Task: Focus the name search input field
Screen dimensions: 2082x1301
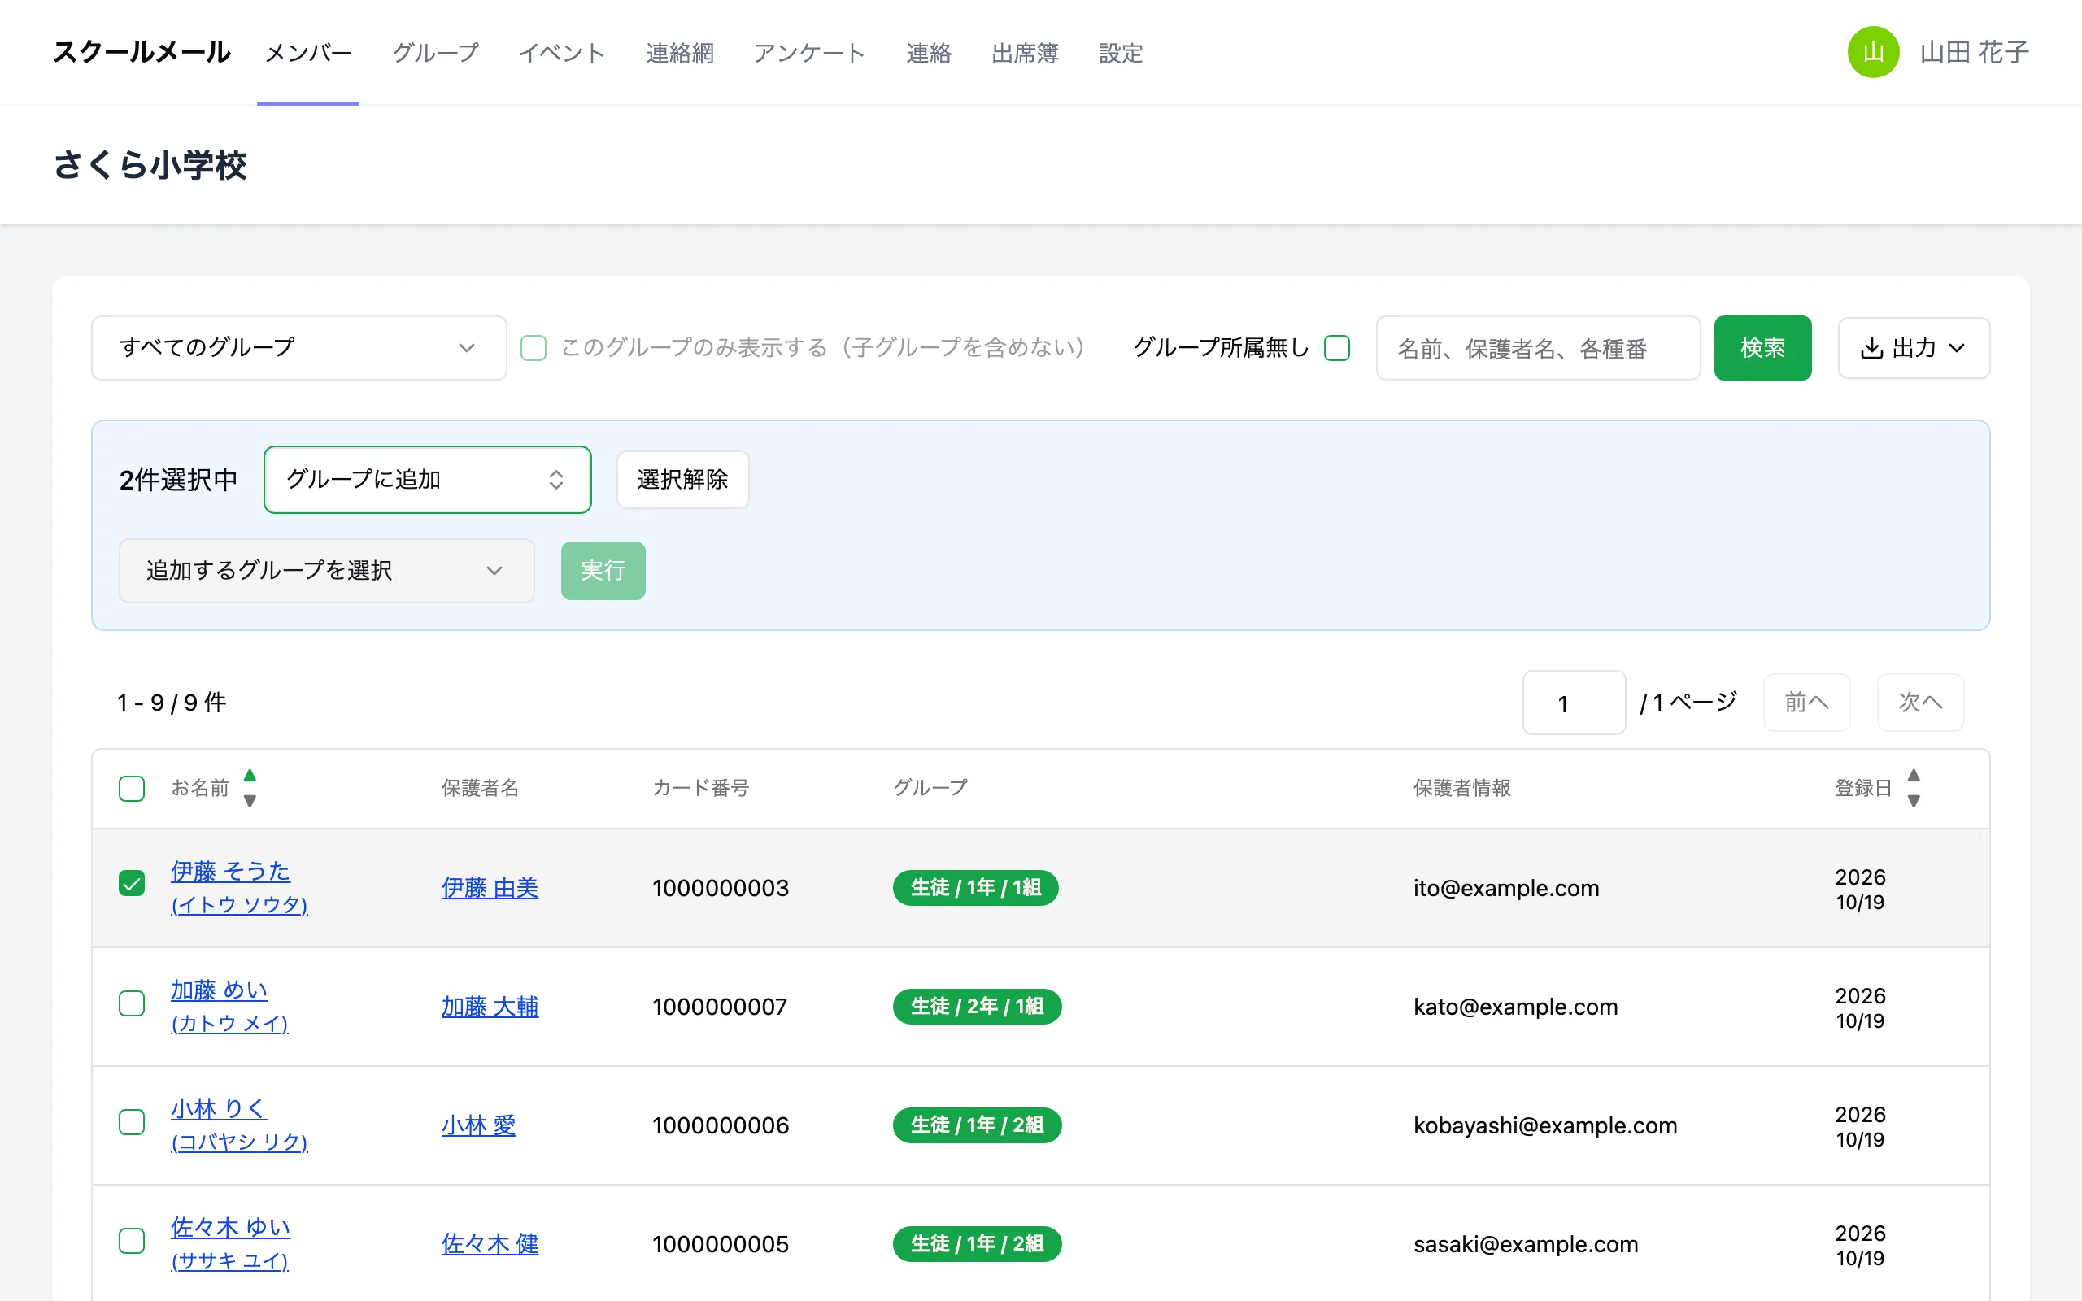Action: tap(1537, 348)
